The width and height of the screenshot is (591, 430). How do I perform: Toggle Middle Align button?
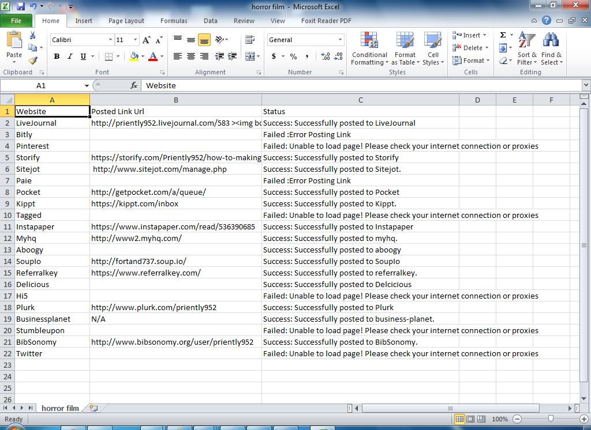(191, 39)
